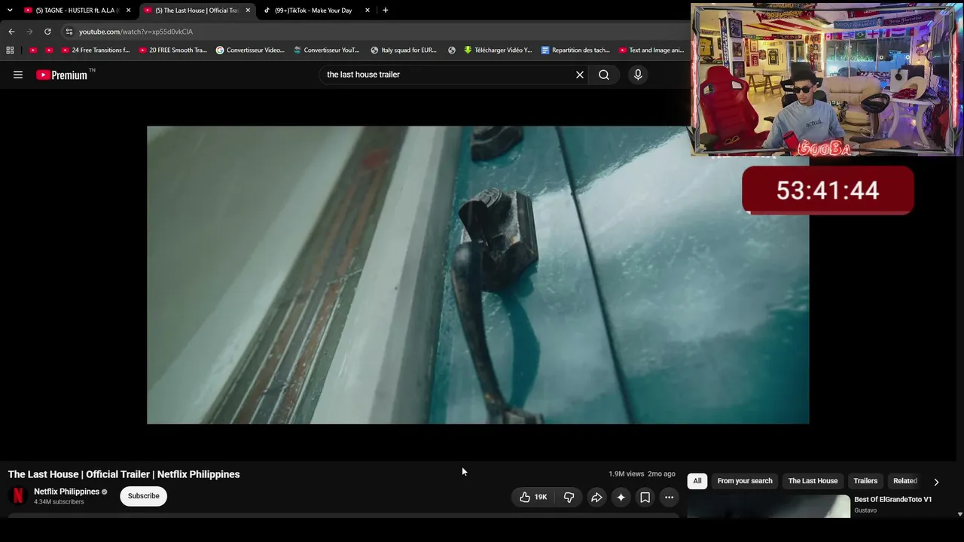This screenshot has height=542, width=964.
Task: Open 'Text and Image ani...' bookmark
Action: point(651,50)
